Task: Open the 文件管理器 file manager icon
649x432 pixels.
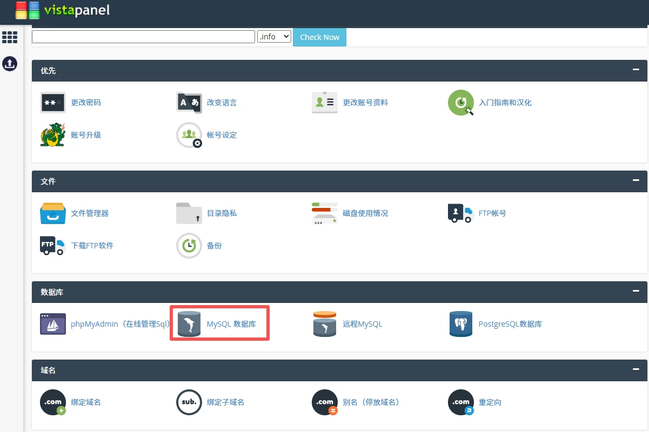Action: click(x=53, y=213)
